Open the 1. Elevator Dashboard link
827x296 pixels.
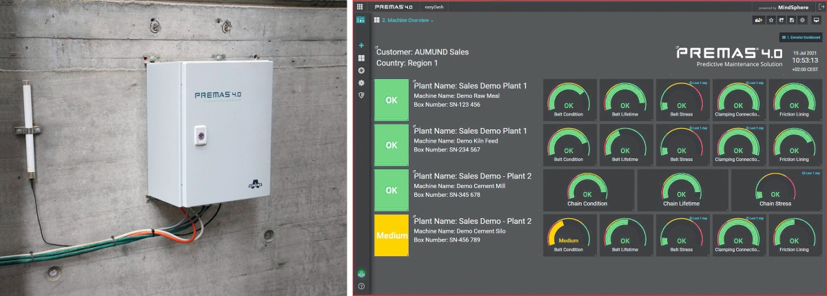[801, 37]
